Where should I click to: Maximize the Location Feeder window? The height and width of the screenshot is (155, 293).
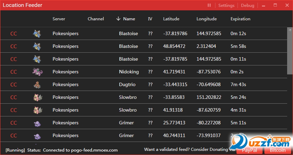point(275,5)
